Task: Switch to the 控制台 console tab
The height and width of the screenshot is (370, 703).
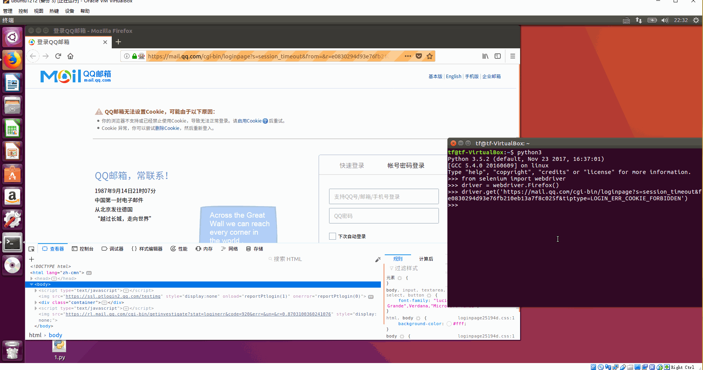Action: click(83, 249)
